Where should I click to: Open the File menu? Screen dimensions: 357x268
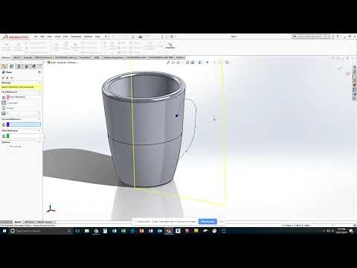pyautogui.click(x=36, y=36)
